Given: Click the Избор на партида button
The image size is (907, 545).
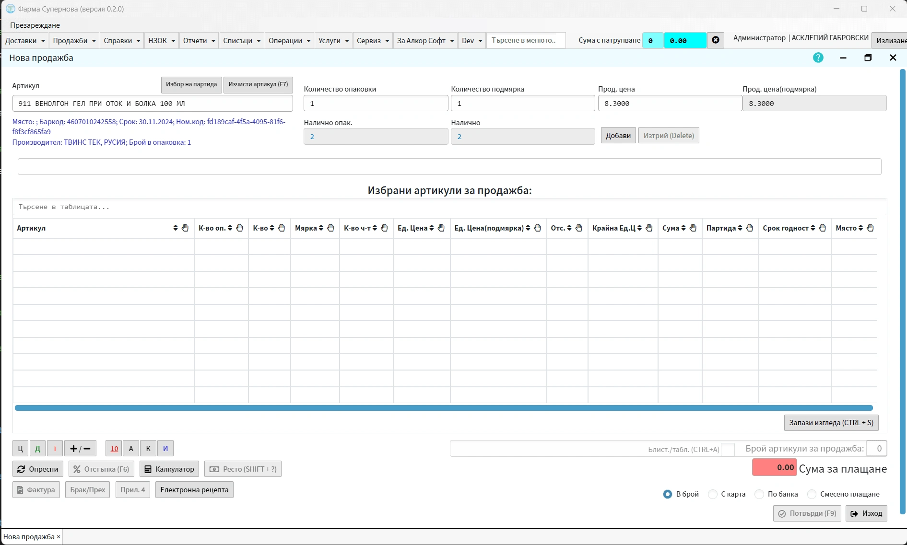Looking at the screenshot, I should click(x=191, y=84).
